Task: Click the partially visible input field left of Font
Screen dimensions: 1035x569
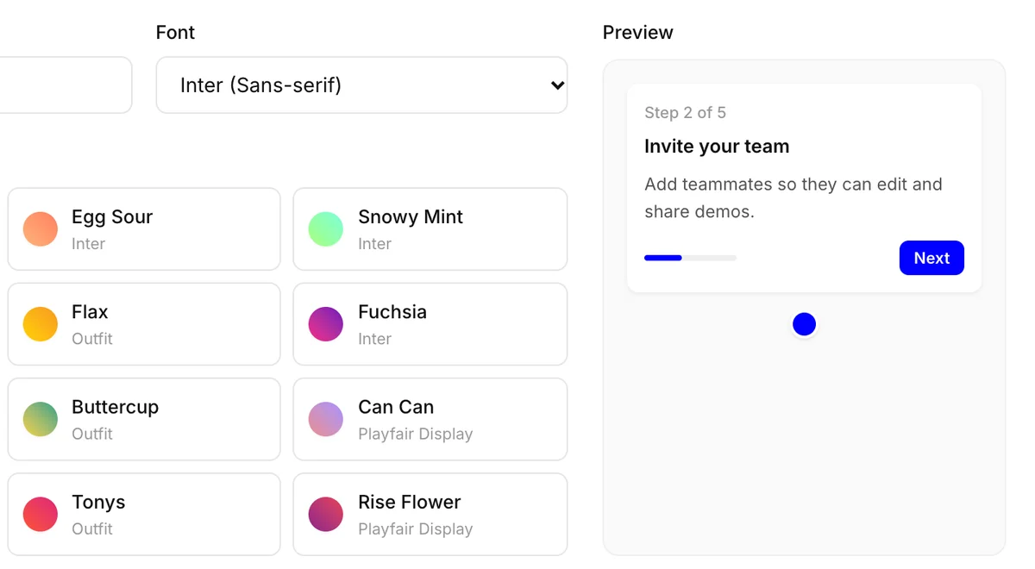Action: tap(66, 85)
